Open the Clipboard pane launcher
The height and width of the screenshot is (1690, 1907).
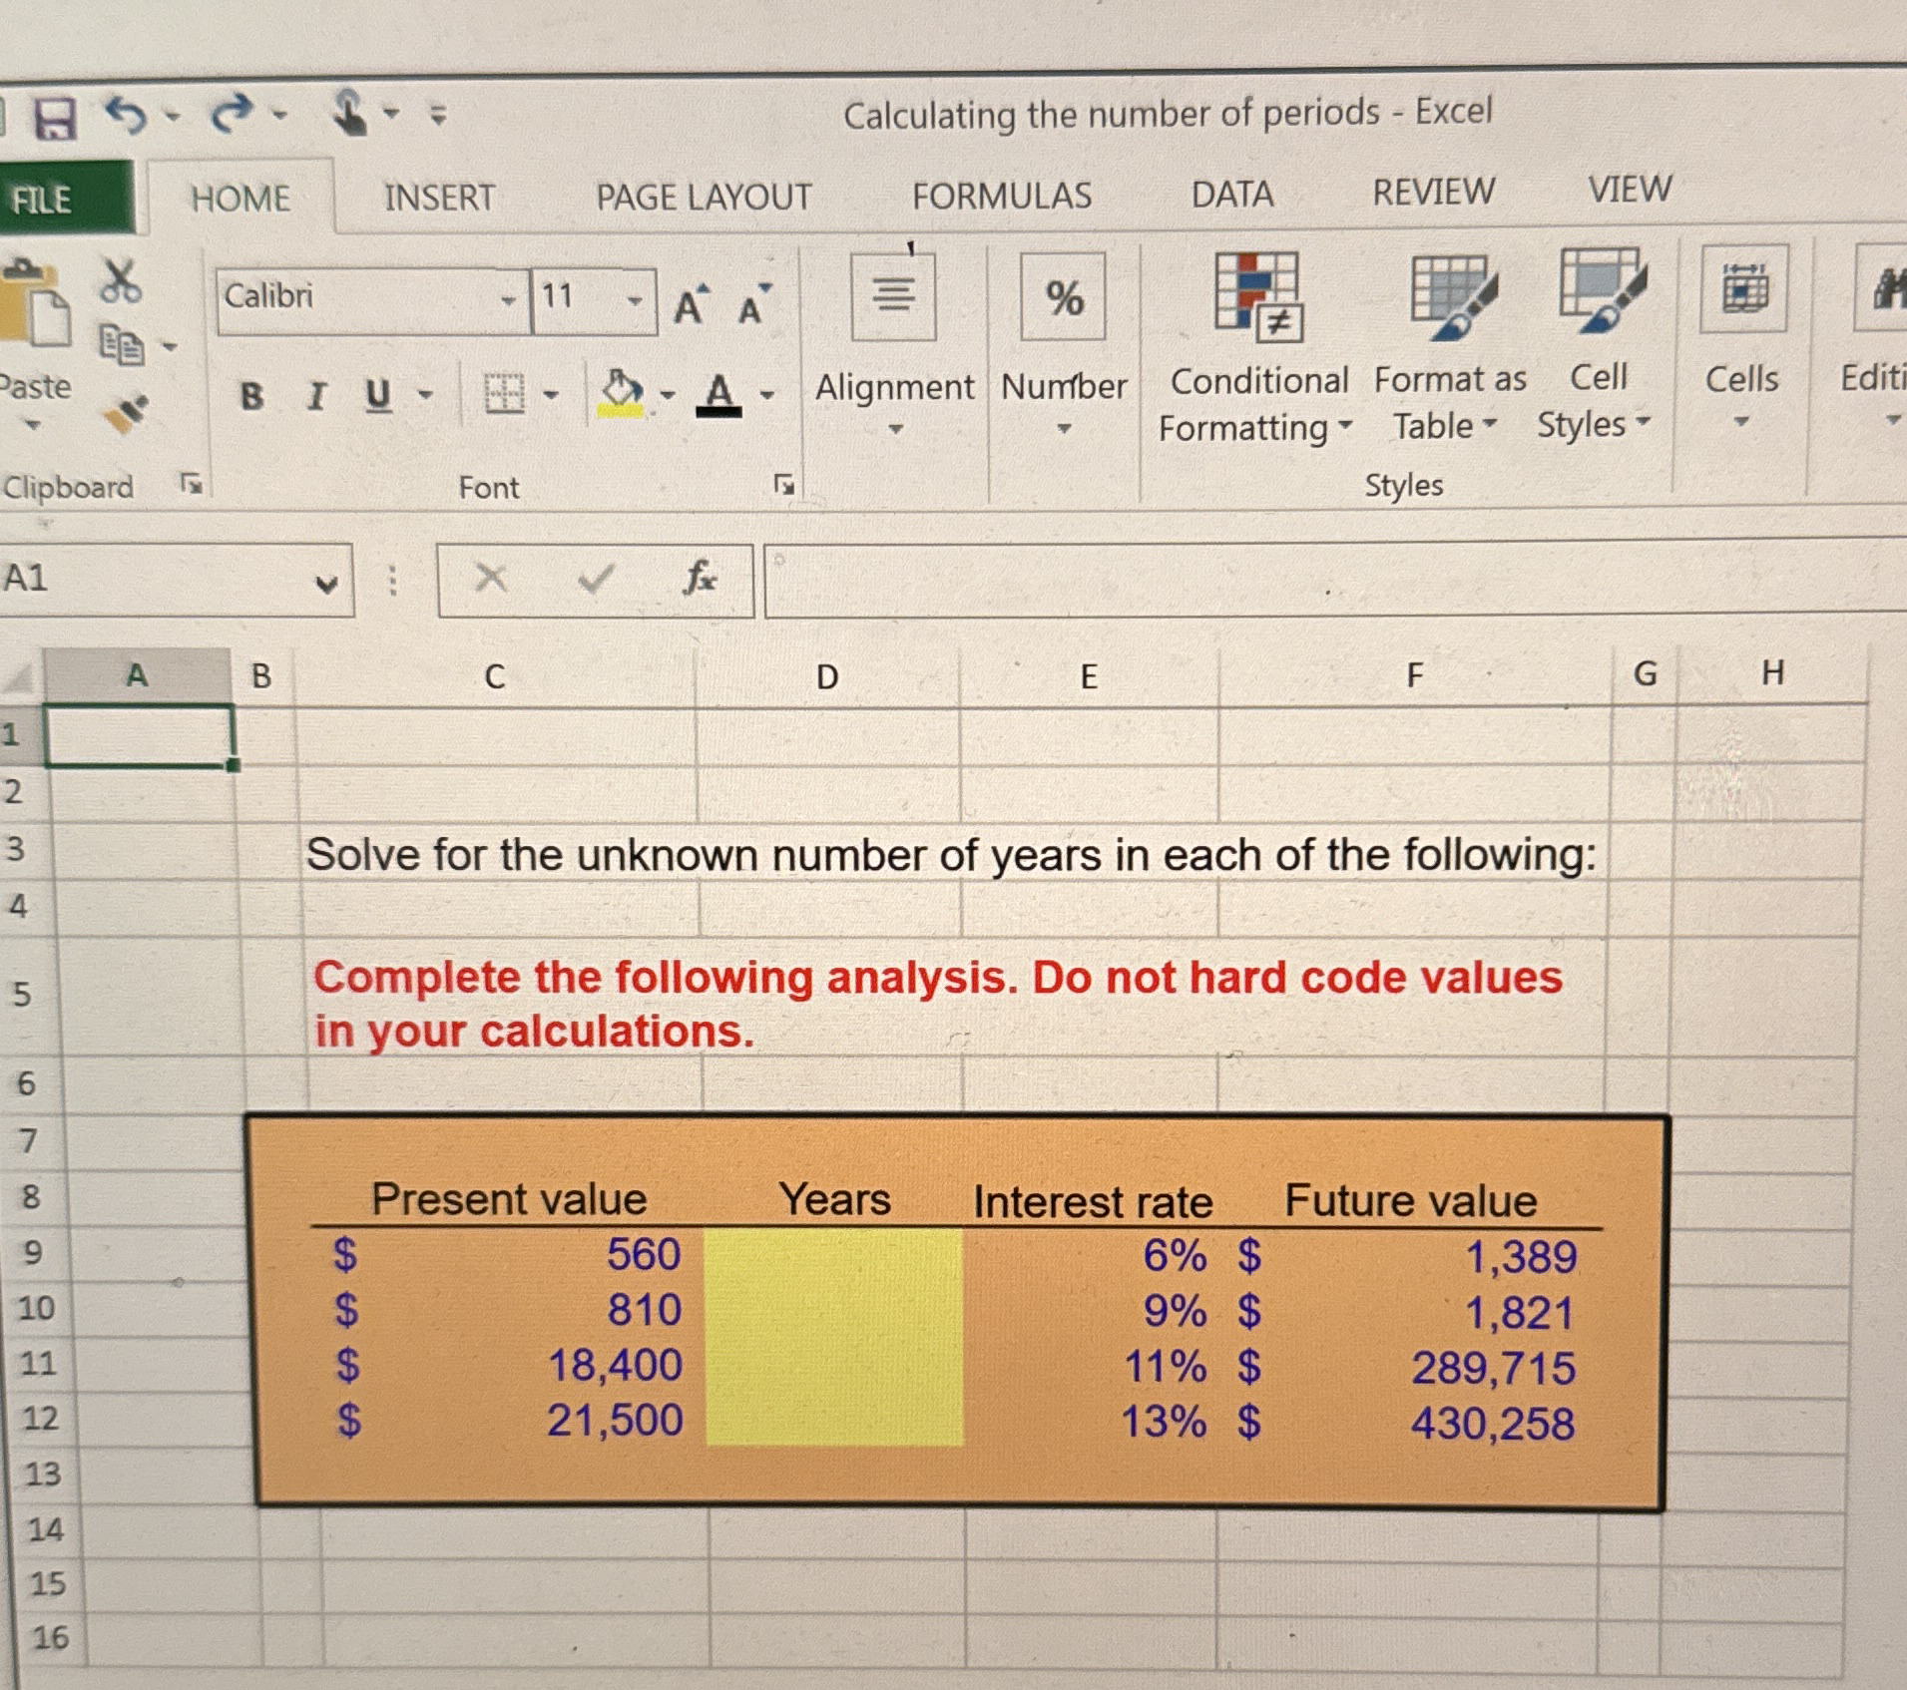(x=191, y=485)
